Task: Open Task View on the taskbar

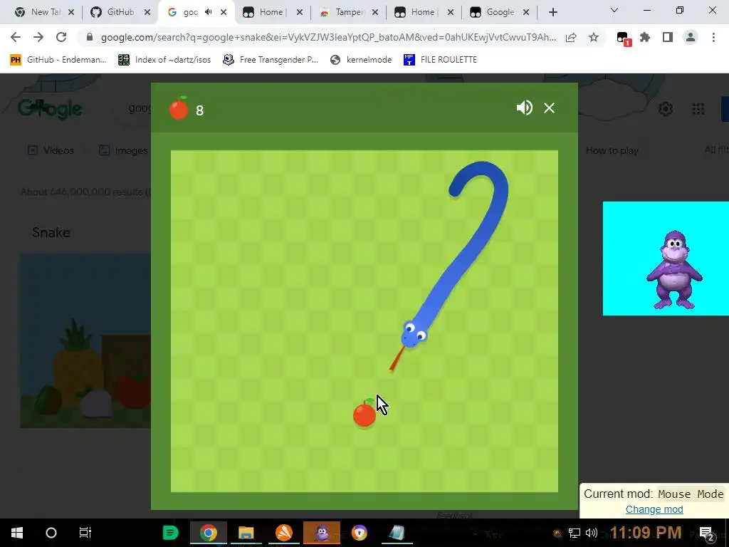Action: click(x=85, y=533)
